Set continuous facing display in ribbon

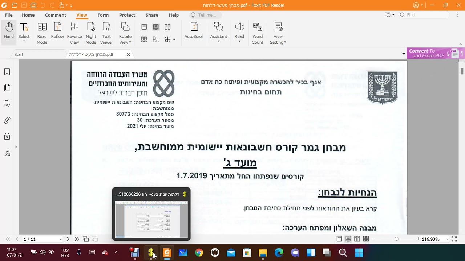click(x=144, y=39)
